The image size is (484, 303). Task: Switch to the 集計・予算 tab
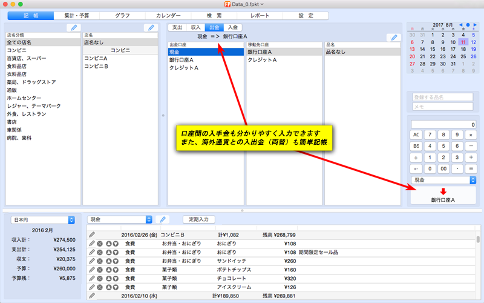pyautogui.click(x=77, y=16)
